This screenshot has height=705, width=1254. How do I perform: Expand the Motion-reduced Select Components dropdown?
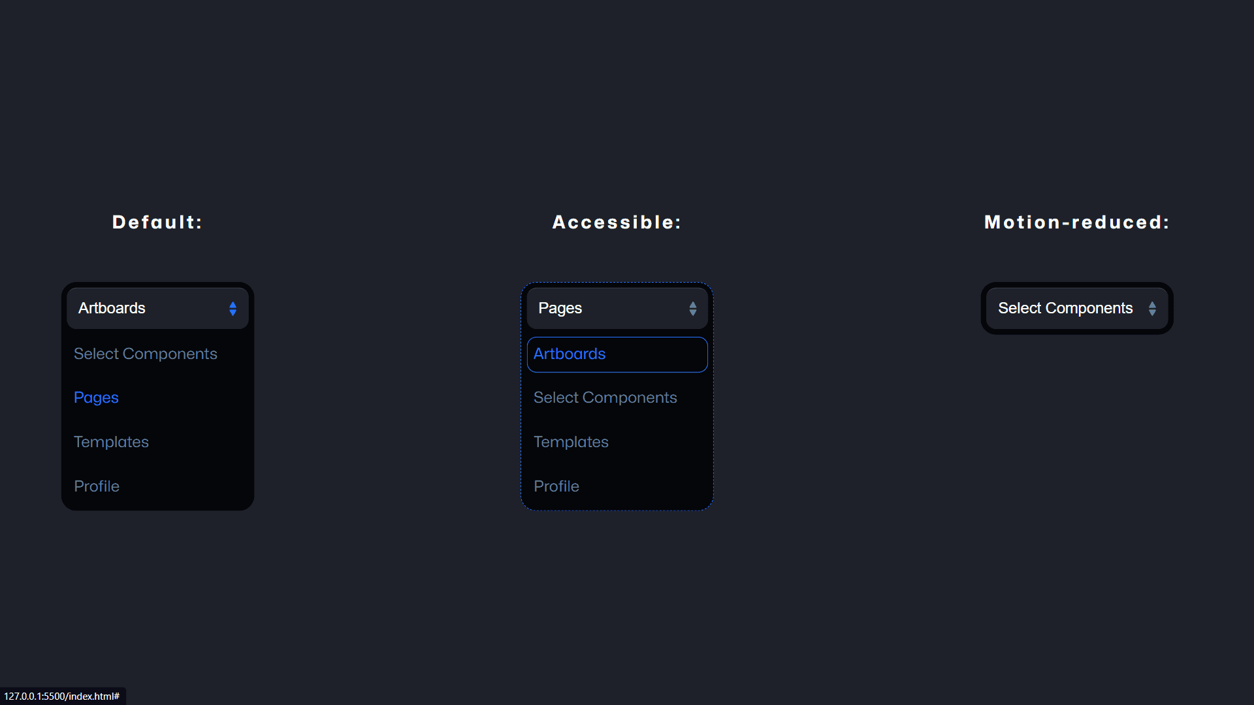pyautogui.click(x=1076, y=308)
